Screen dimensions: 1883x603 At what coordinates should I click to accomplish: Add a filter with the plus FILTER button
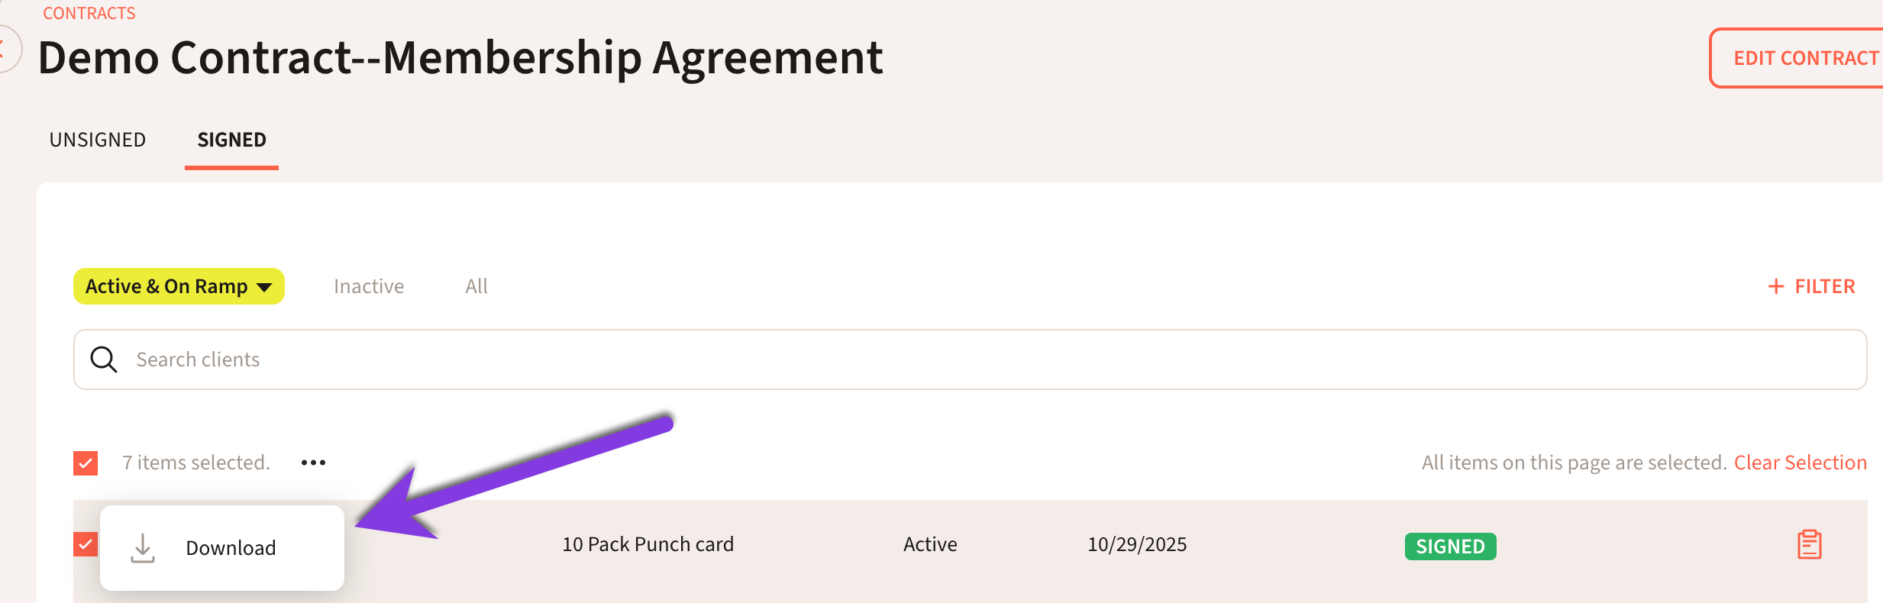point(1811,286)
